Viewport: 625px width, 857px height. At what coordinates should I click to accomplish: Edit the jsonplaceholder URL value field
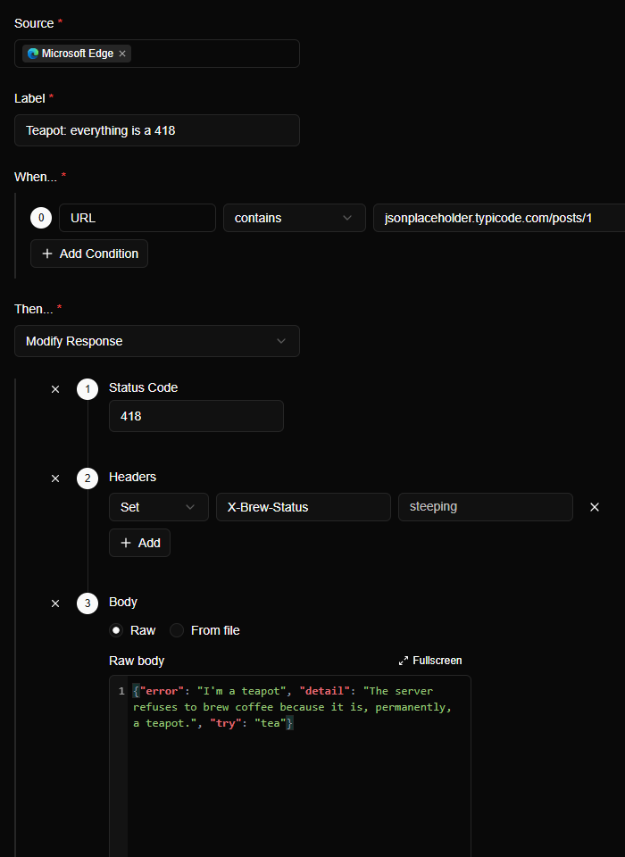click(499, 218)
